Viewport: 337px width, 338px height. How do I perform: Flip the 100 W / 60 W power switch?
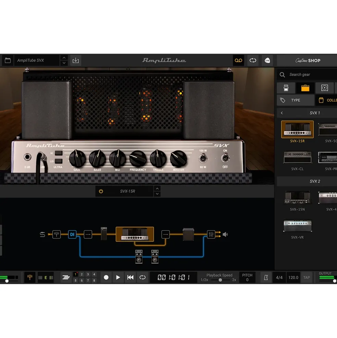pos(203,158)
